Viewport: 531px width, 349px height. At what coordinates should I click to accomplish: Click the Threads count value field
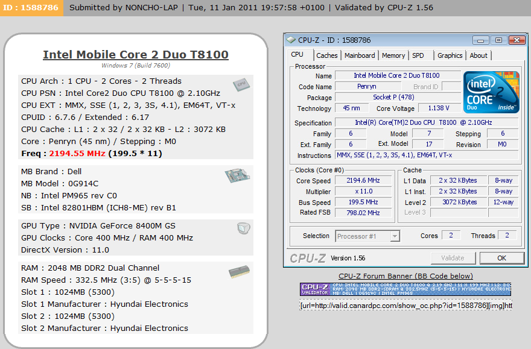[507, 235]
